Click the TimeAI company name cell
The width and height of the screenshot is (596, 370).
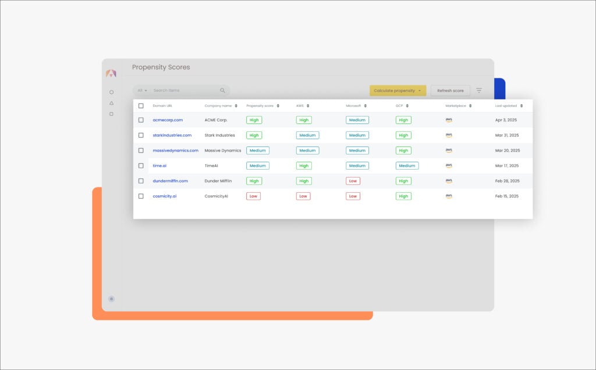[x=211, y=166]
